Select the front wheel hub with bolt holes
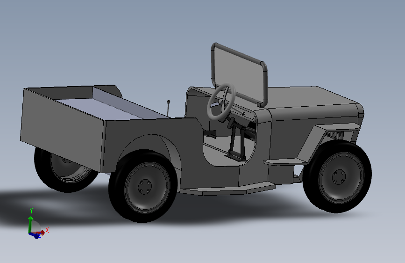The width and height of the screenshot is (405, 263). point(339,177)
